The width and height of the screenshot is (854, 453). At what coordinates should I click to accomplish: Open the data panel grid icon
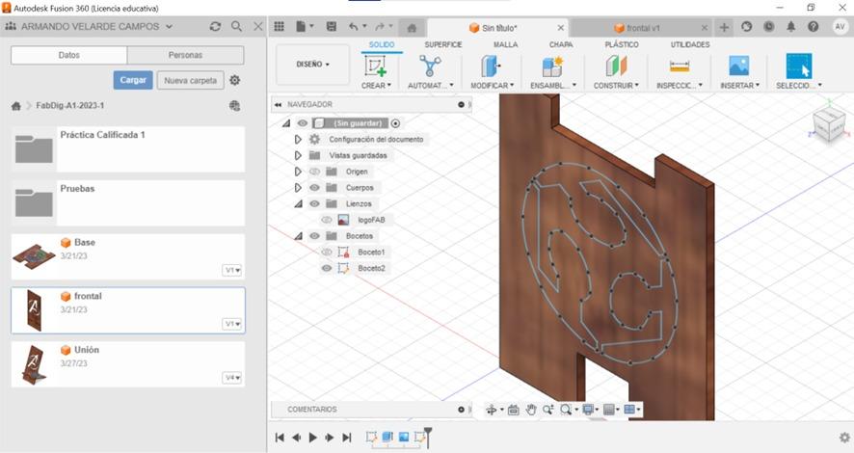click(279, 26)
